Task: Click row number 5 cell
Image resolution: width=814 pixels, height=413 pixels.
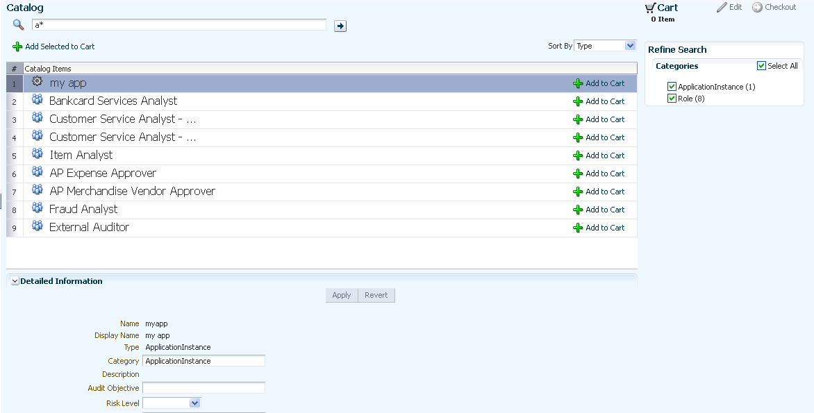Action: 15,155
